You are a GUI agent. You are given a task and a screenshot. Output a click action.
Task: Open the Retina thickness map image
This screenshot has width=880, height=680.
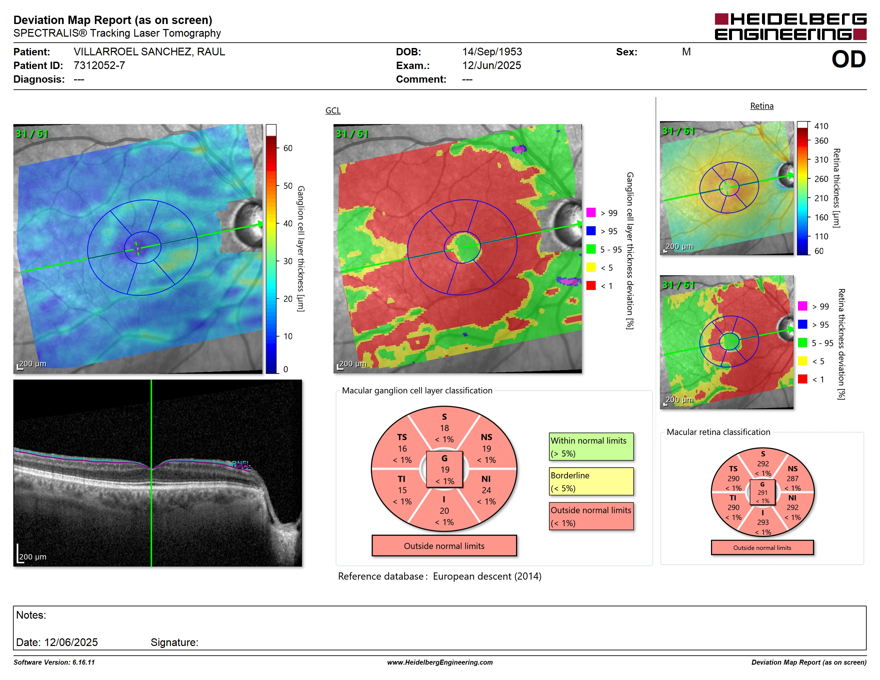pyautogui.click(x=726, y=188)
